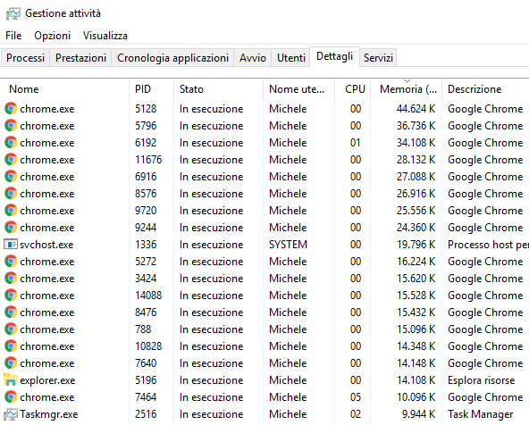The image size is (529, 425).
Task: Switch to the Prestazioni tab
Action: pos(80,58)
